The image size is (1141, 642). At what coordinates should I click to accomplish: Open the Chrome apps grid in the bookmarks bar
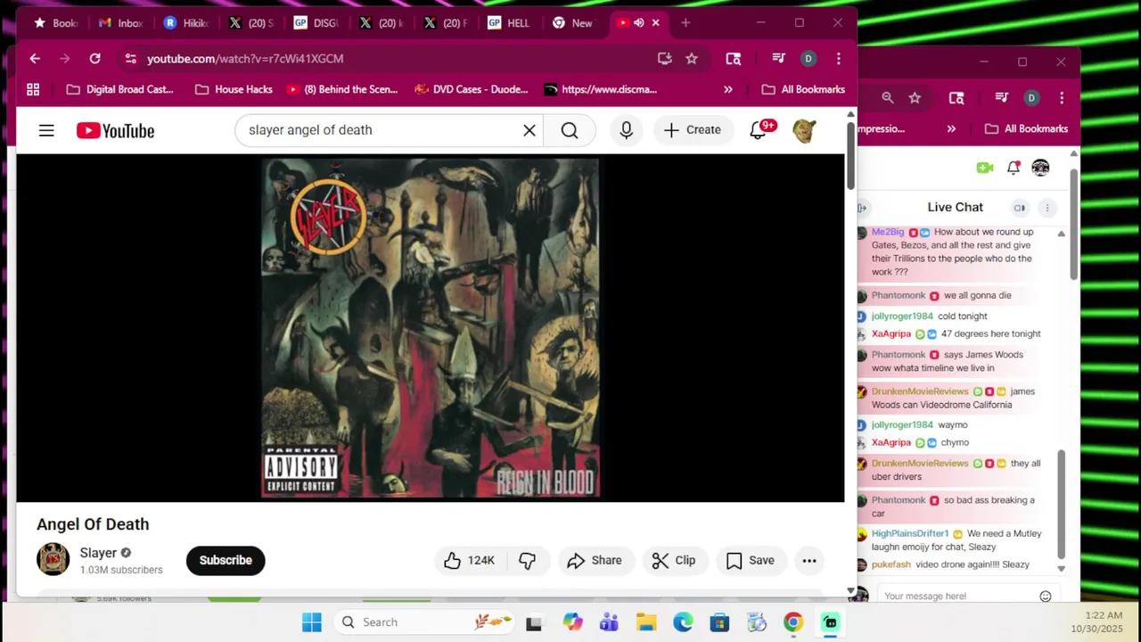coord(33,89)
